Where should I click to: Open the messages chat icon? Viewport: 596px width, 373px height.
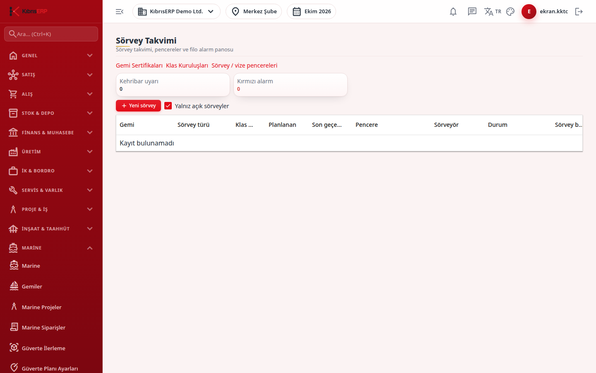point(472,12)
